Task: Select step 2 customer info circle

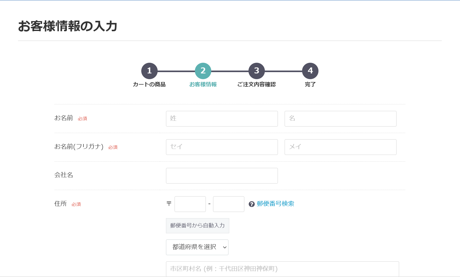Action: (x=203, y=71)
